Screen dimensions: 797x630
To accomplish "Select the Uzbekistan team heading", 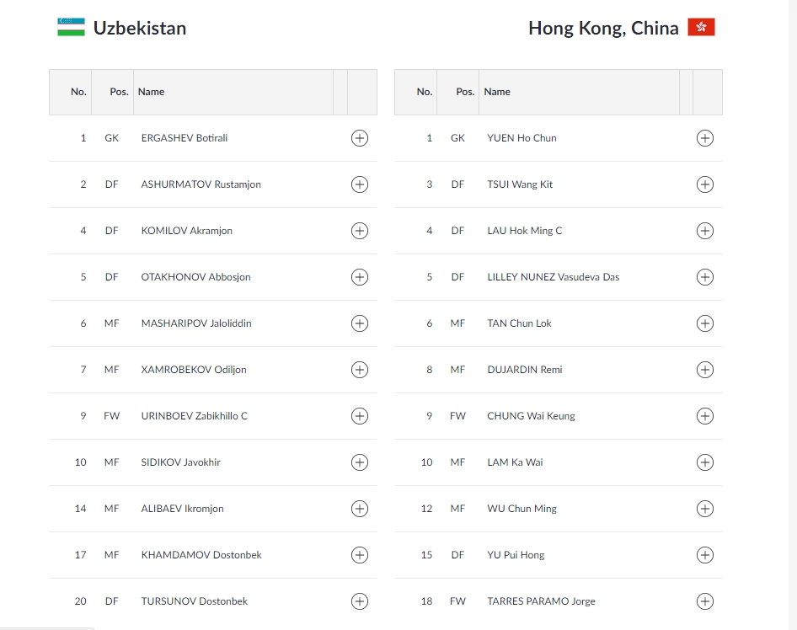I will pyautogui.click(x=140, y=28).
